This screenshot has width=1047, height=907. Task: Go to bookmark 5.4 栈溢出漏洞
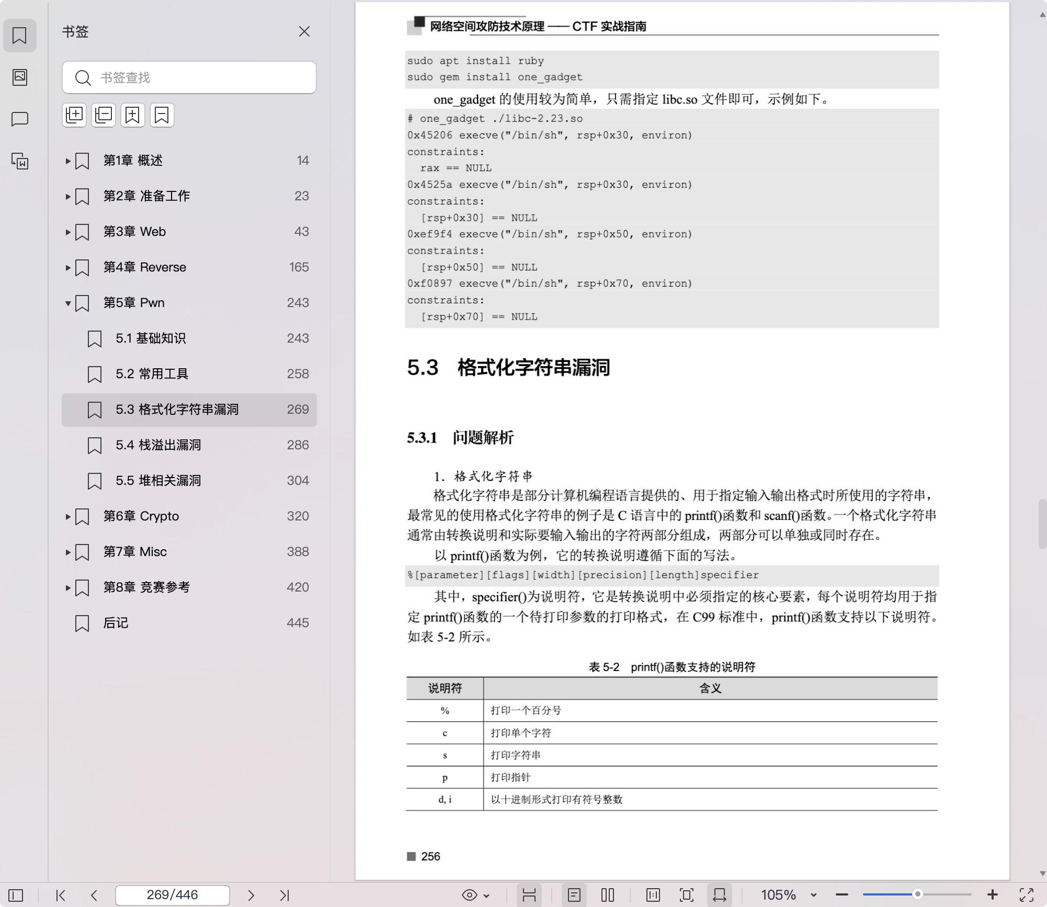pos(189,445)
